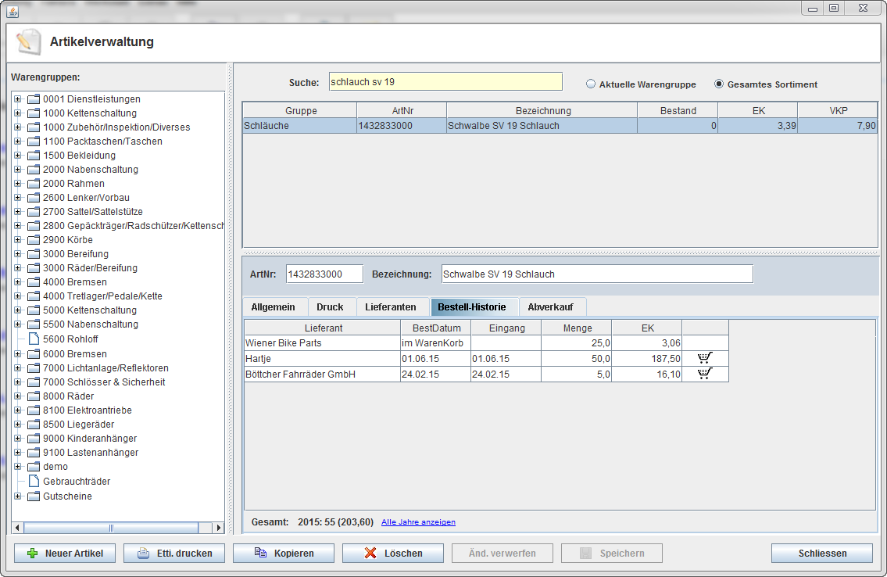Viewport: 887px width, 577px height.
Task: Open the Gebrauchträder item in tree
Action: [x=76, y=482]
